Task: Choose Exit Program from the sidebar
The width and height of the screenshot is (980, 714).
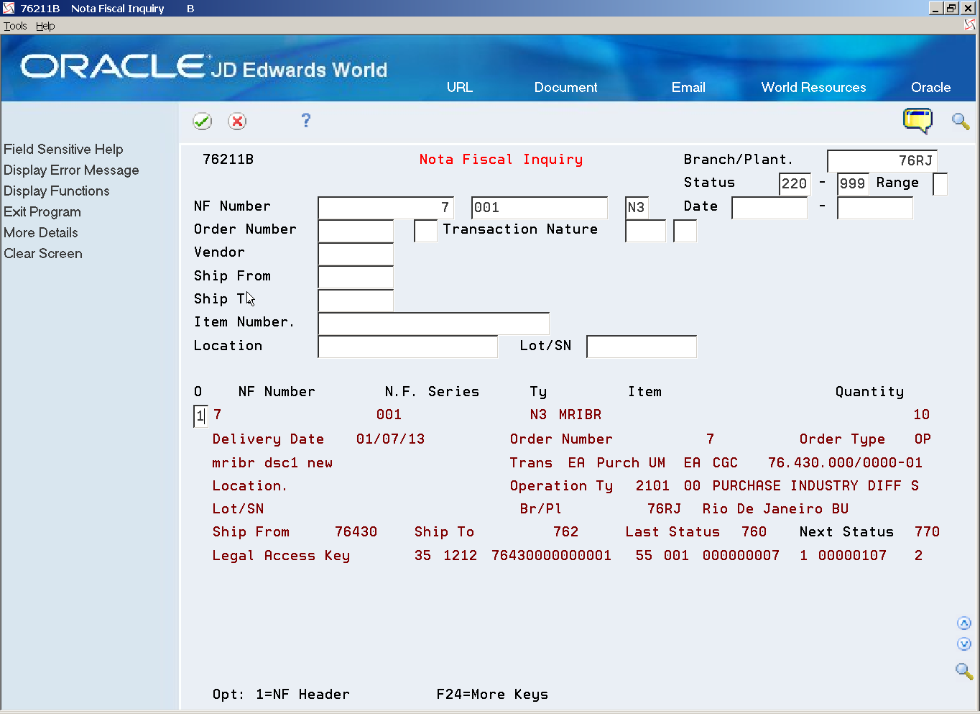Action: point(42,211)
